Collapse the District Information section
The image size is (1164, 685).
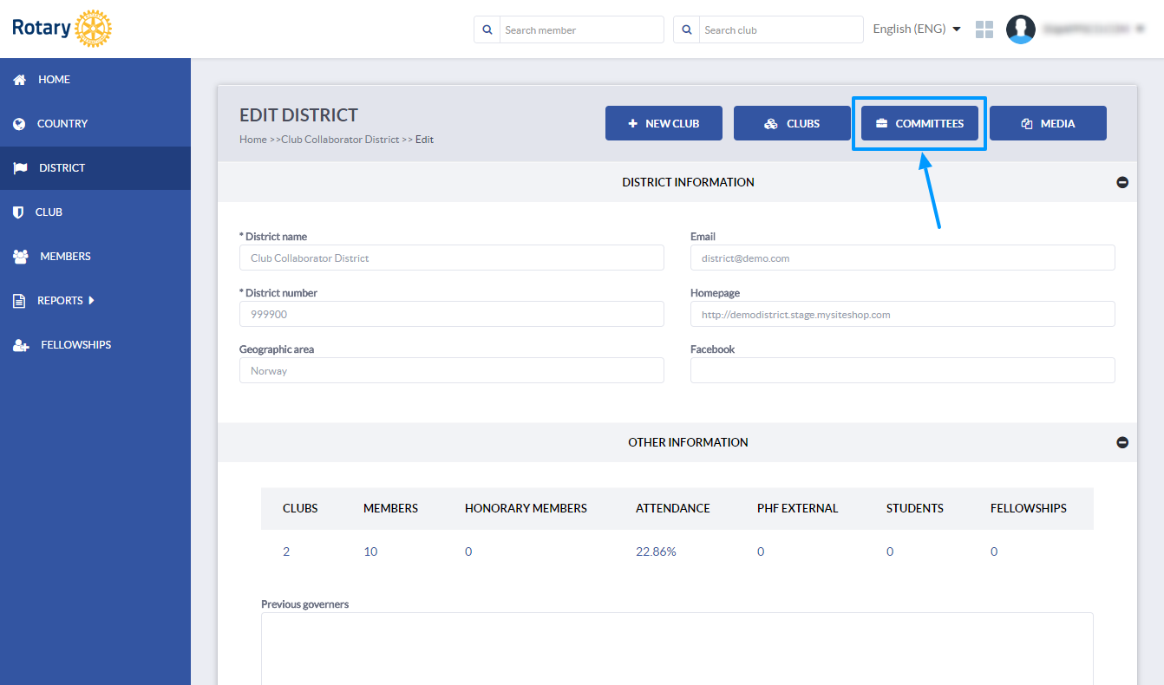1122,182
